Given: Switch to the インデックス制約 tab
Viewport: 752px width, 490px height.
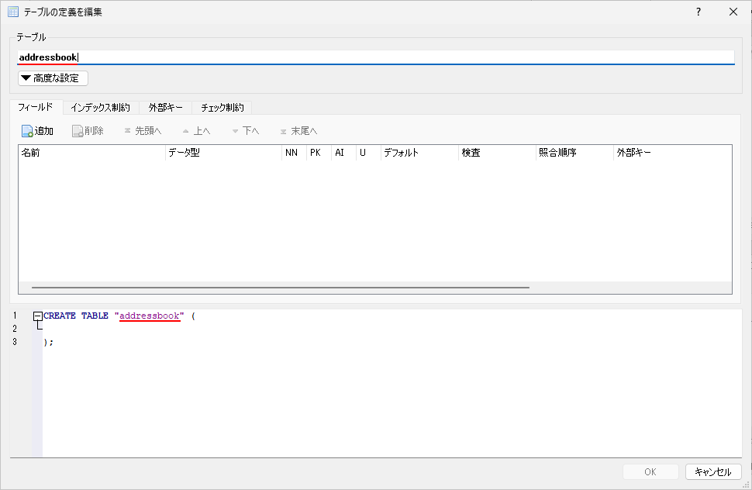Looking at the screenshot, I should (100, 108).
